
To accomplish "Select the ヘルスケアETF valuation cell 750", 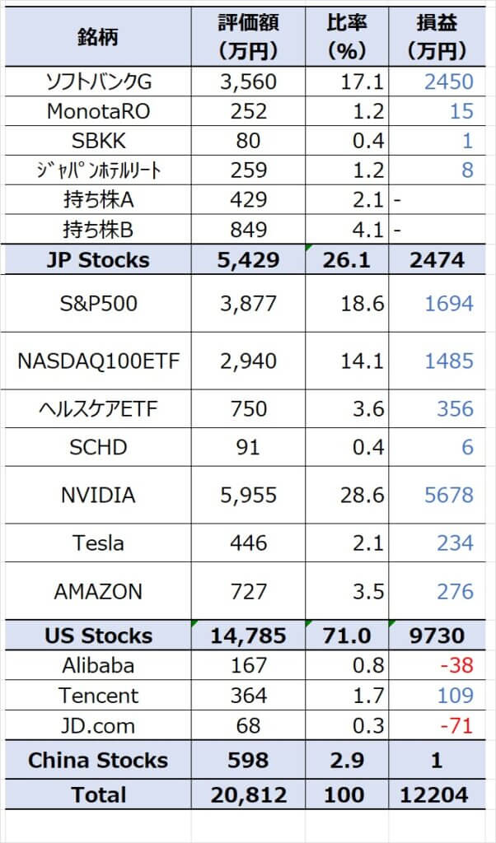I will click(x=248, y=409).
